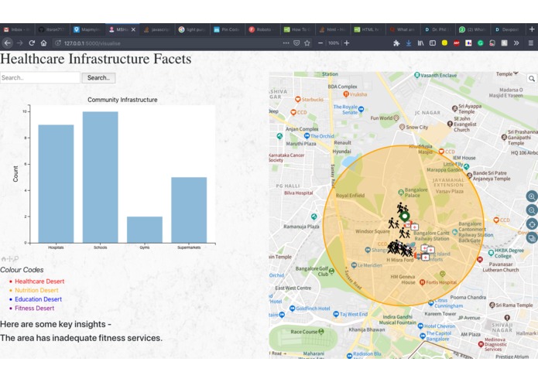Click the map layers control
This screenshot has height=382, width=538.
532,237
